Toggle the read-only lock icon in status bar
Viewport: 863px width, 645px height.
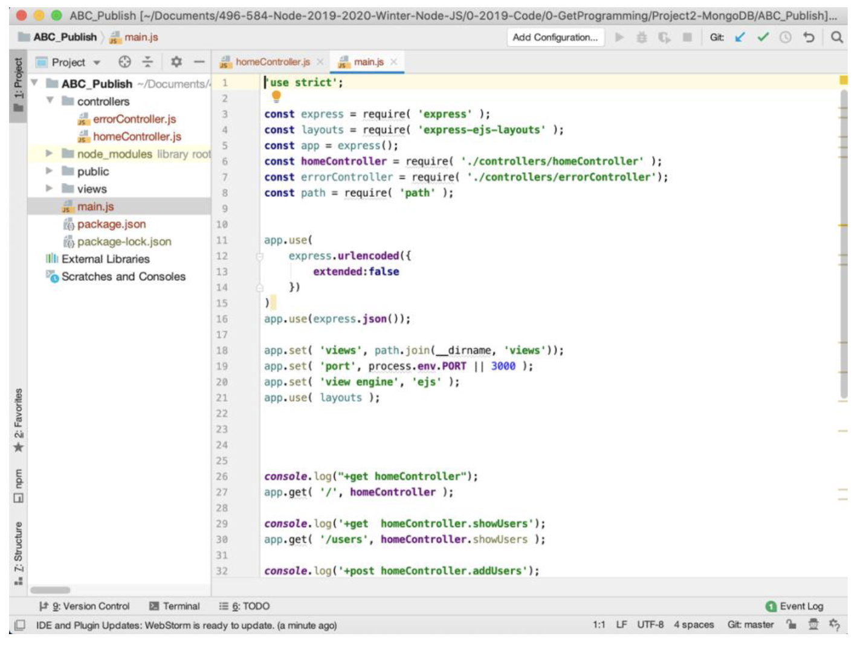coord(791,624)
